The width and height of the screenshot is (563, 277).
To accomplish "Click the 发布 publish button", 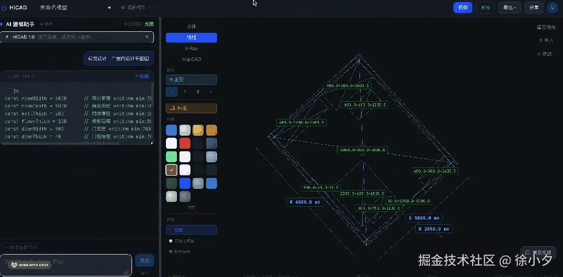I will point(485,7).
